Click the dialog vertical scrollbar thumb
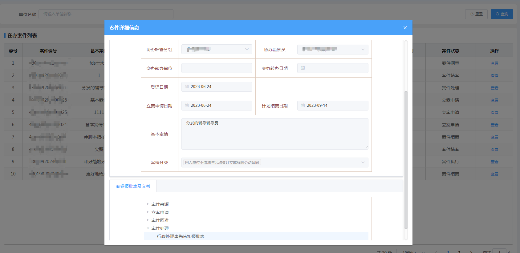 coord(406,160)
